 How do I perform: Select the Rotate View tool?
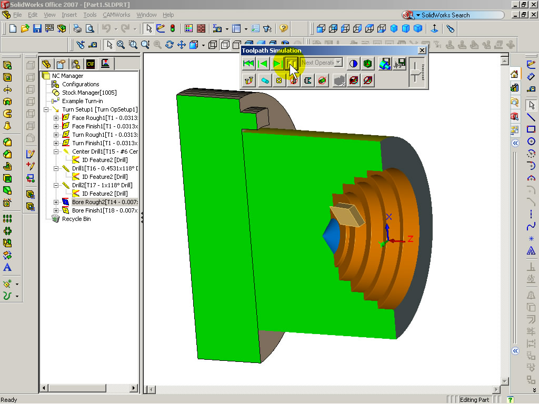pos(169,45)
